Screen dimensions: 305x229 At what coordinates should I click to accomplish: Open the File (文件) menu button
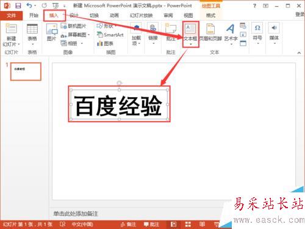coord(11,15)
